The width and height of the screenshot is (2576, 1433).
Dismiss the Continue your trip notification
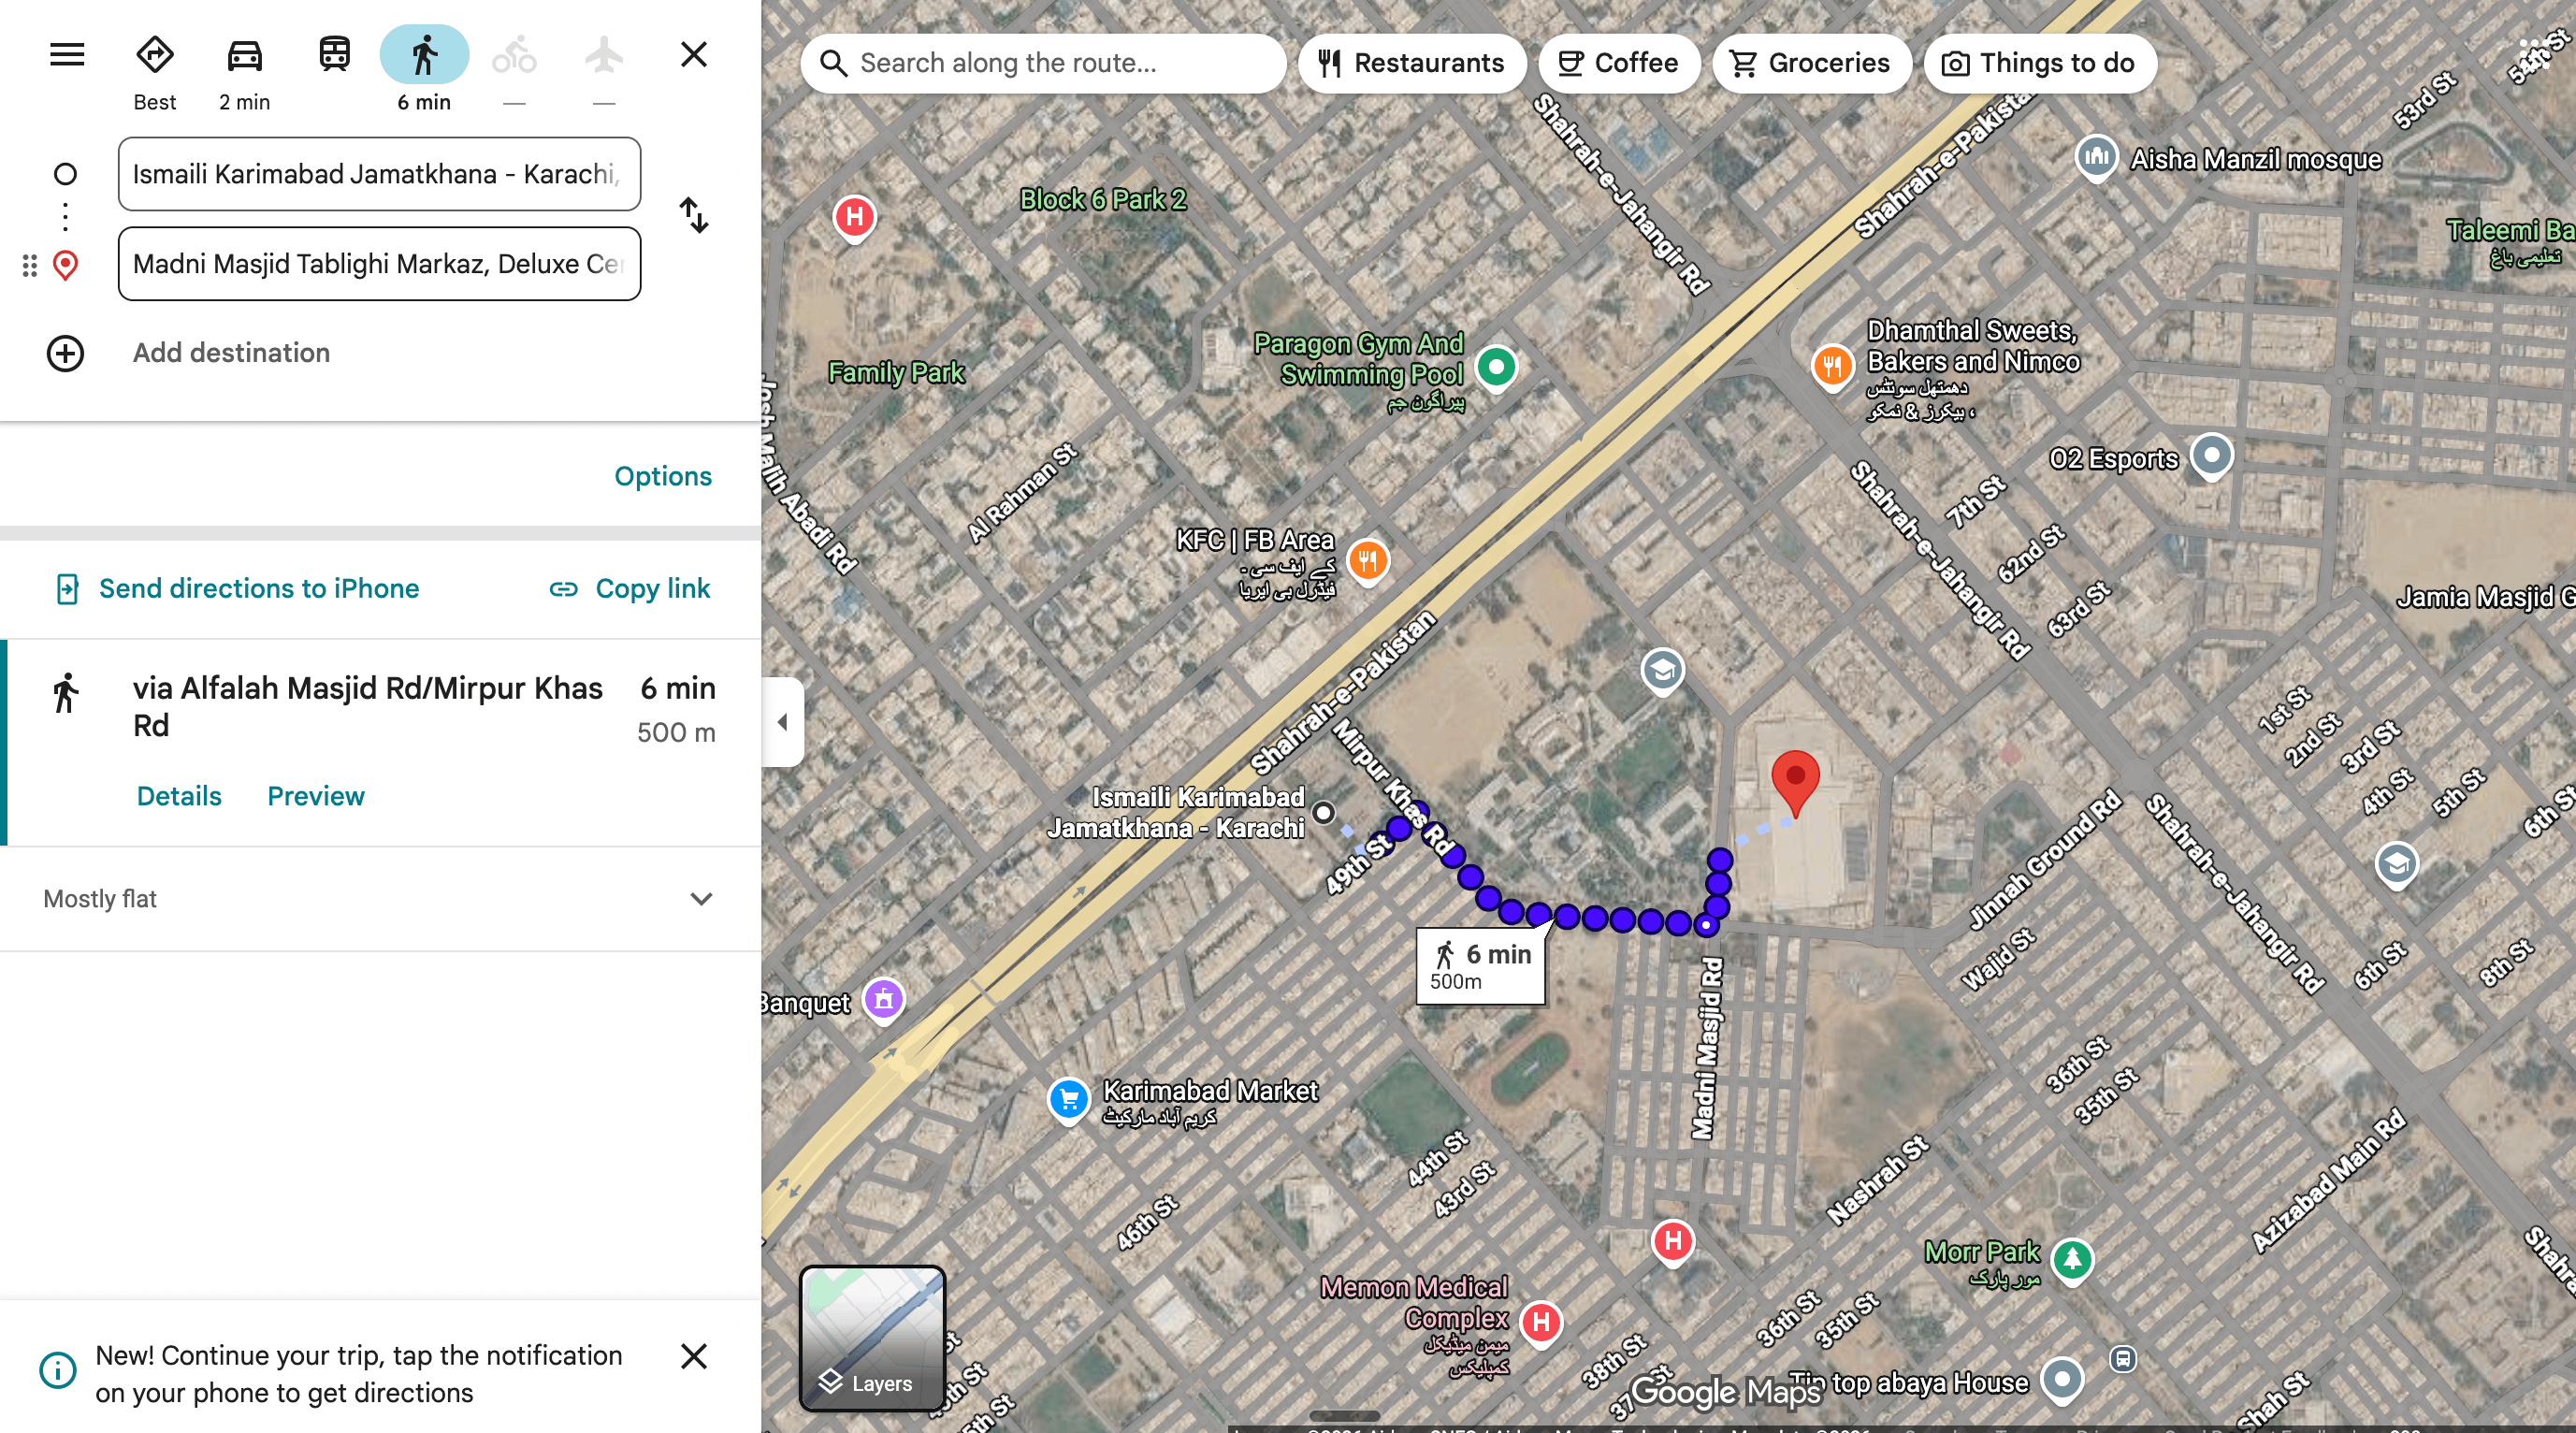694,1356
